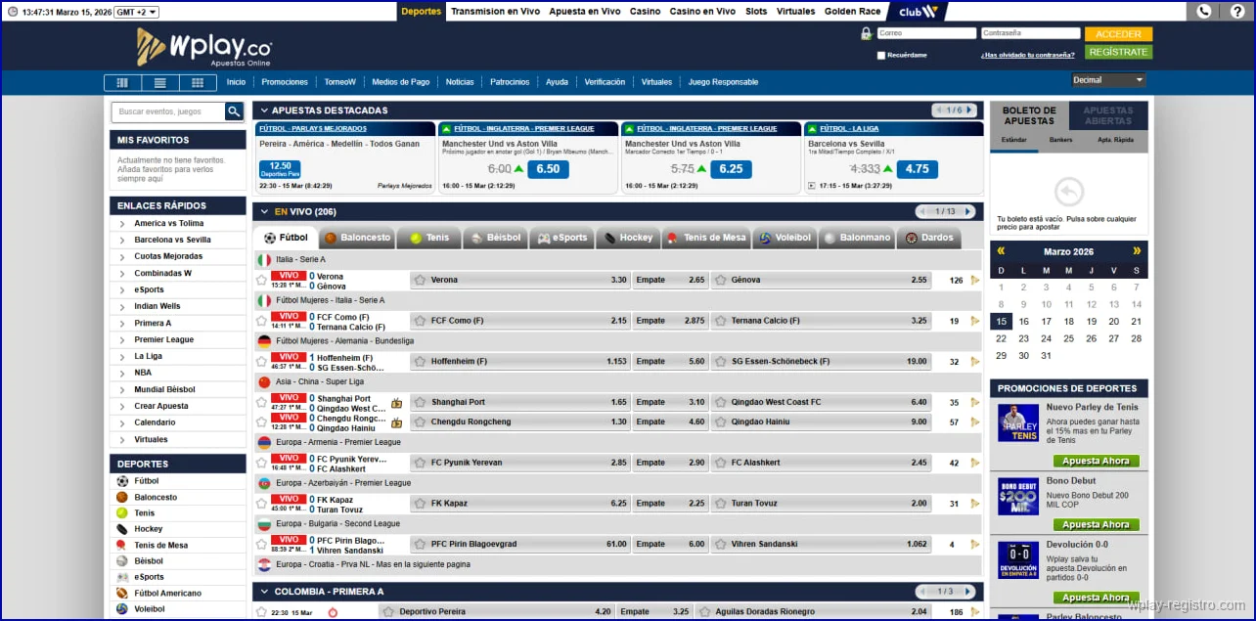1256x621 pixels.
Task: Favorite the Shanghai Port match star
Action: [x=261, y=402]
